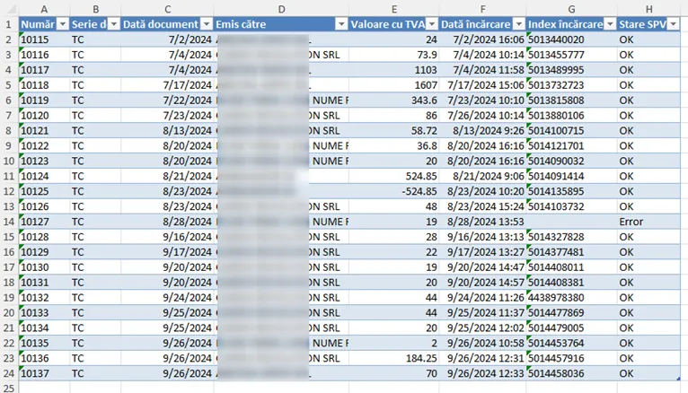The image size is (688, 393).
Task: Select column F header
Action: point(482,9)
